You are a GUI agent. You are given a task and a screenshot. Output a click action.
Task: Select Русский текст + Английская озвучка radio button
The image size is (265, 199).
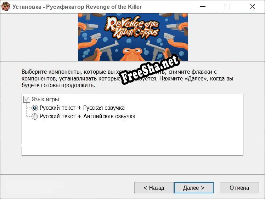[x=35, y=116]
